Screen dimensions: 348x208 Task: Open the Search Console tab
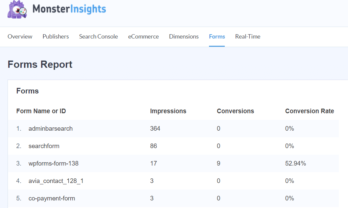point(98,37)
